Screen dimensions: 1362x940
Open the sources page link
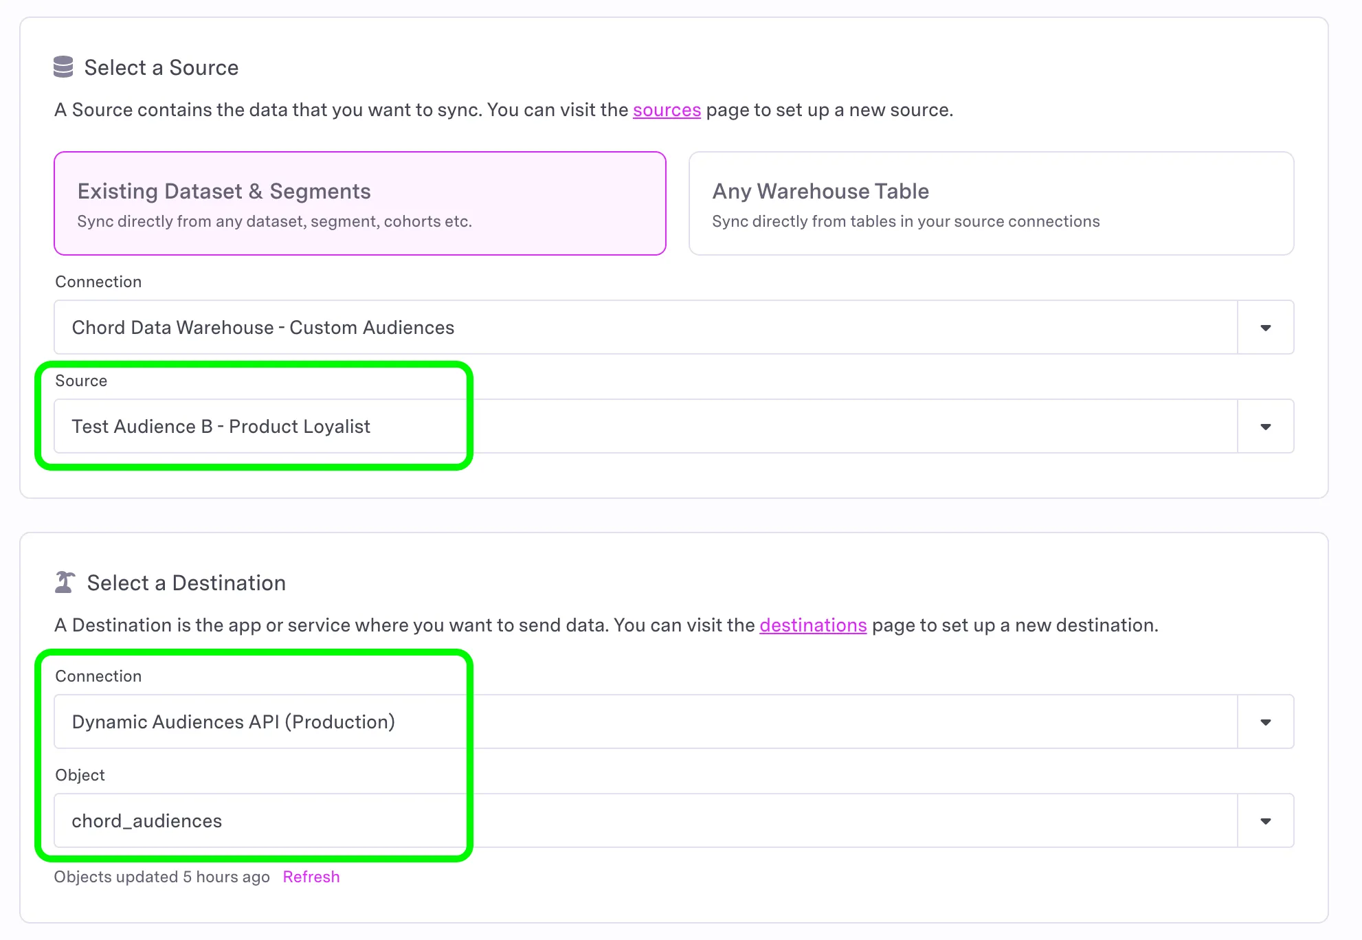[x=667, y=110]
